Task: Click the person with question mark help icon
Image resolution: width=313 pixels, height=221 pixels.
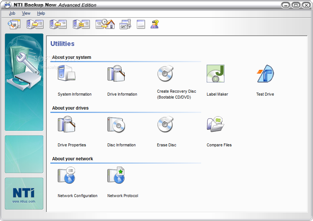Action: [x=155, y=24]
